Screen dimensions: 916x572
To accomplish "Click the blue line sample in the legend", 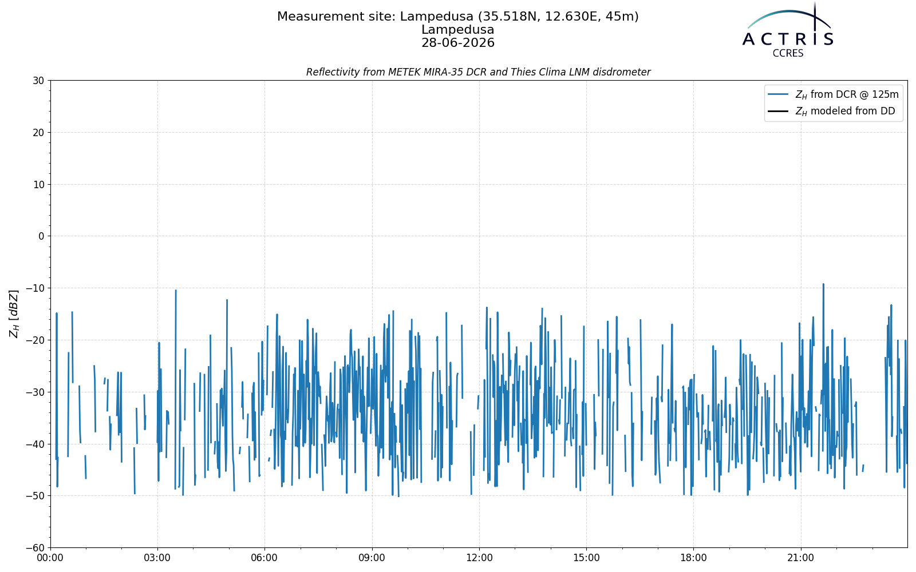I will coord(779,94).
